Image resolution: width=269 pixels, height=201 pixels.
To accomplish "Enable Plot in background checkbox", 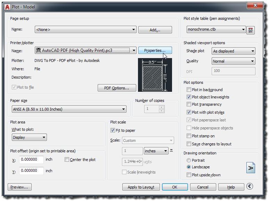I will coord(189,90).
